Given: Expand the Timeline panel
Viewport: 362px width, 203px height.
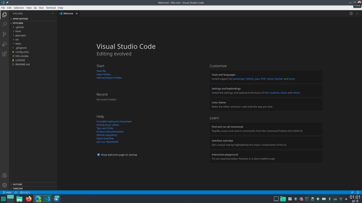Looking at the screenshot, I should pyautogui.click(x=33, y=188).
